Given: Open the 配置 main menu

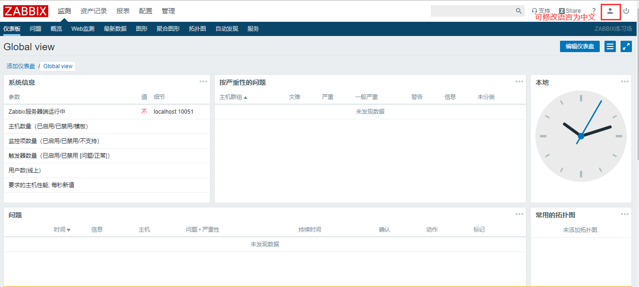Looking at the screenshot, I should click(146, 11).
